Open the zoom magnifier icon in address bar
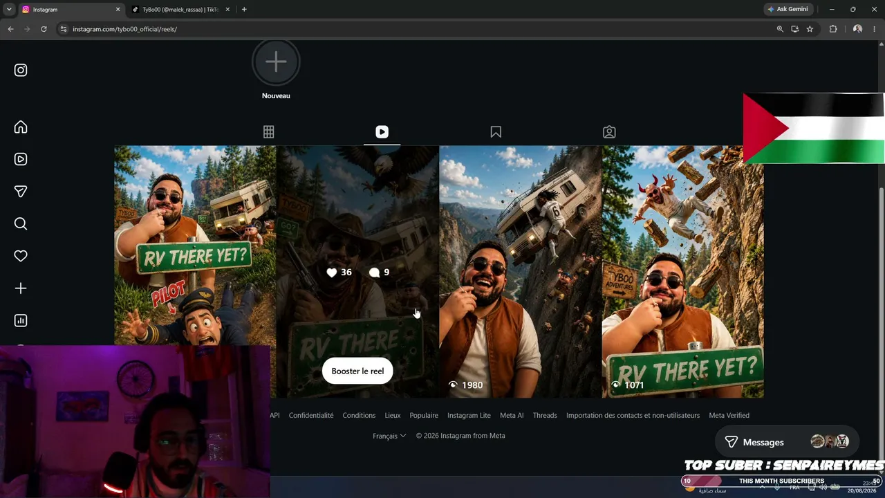 [780, 29]
